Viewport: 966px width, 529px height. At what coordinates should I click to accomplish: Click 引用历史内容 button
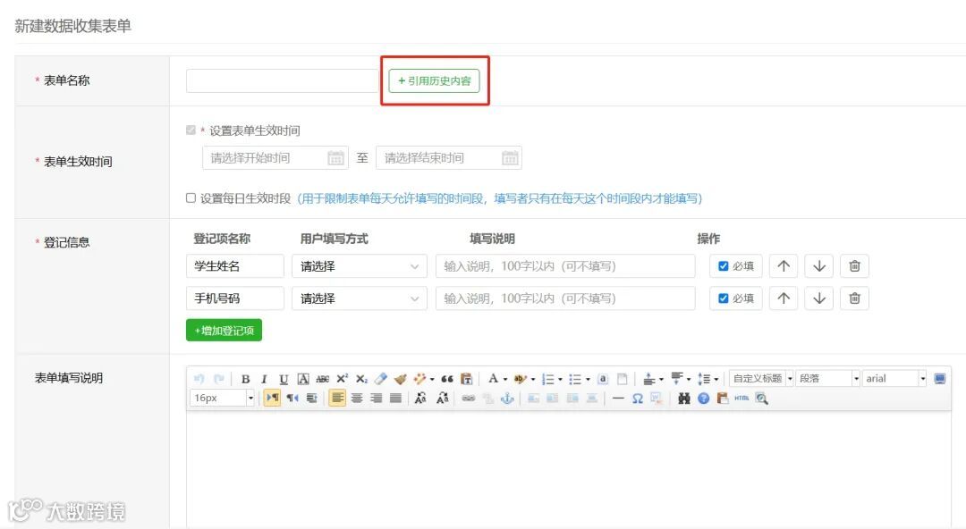tap(435, 80)
